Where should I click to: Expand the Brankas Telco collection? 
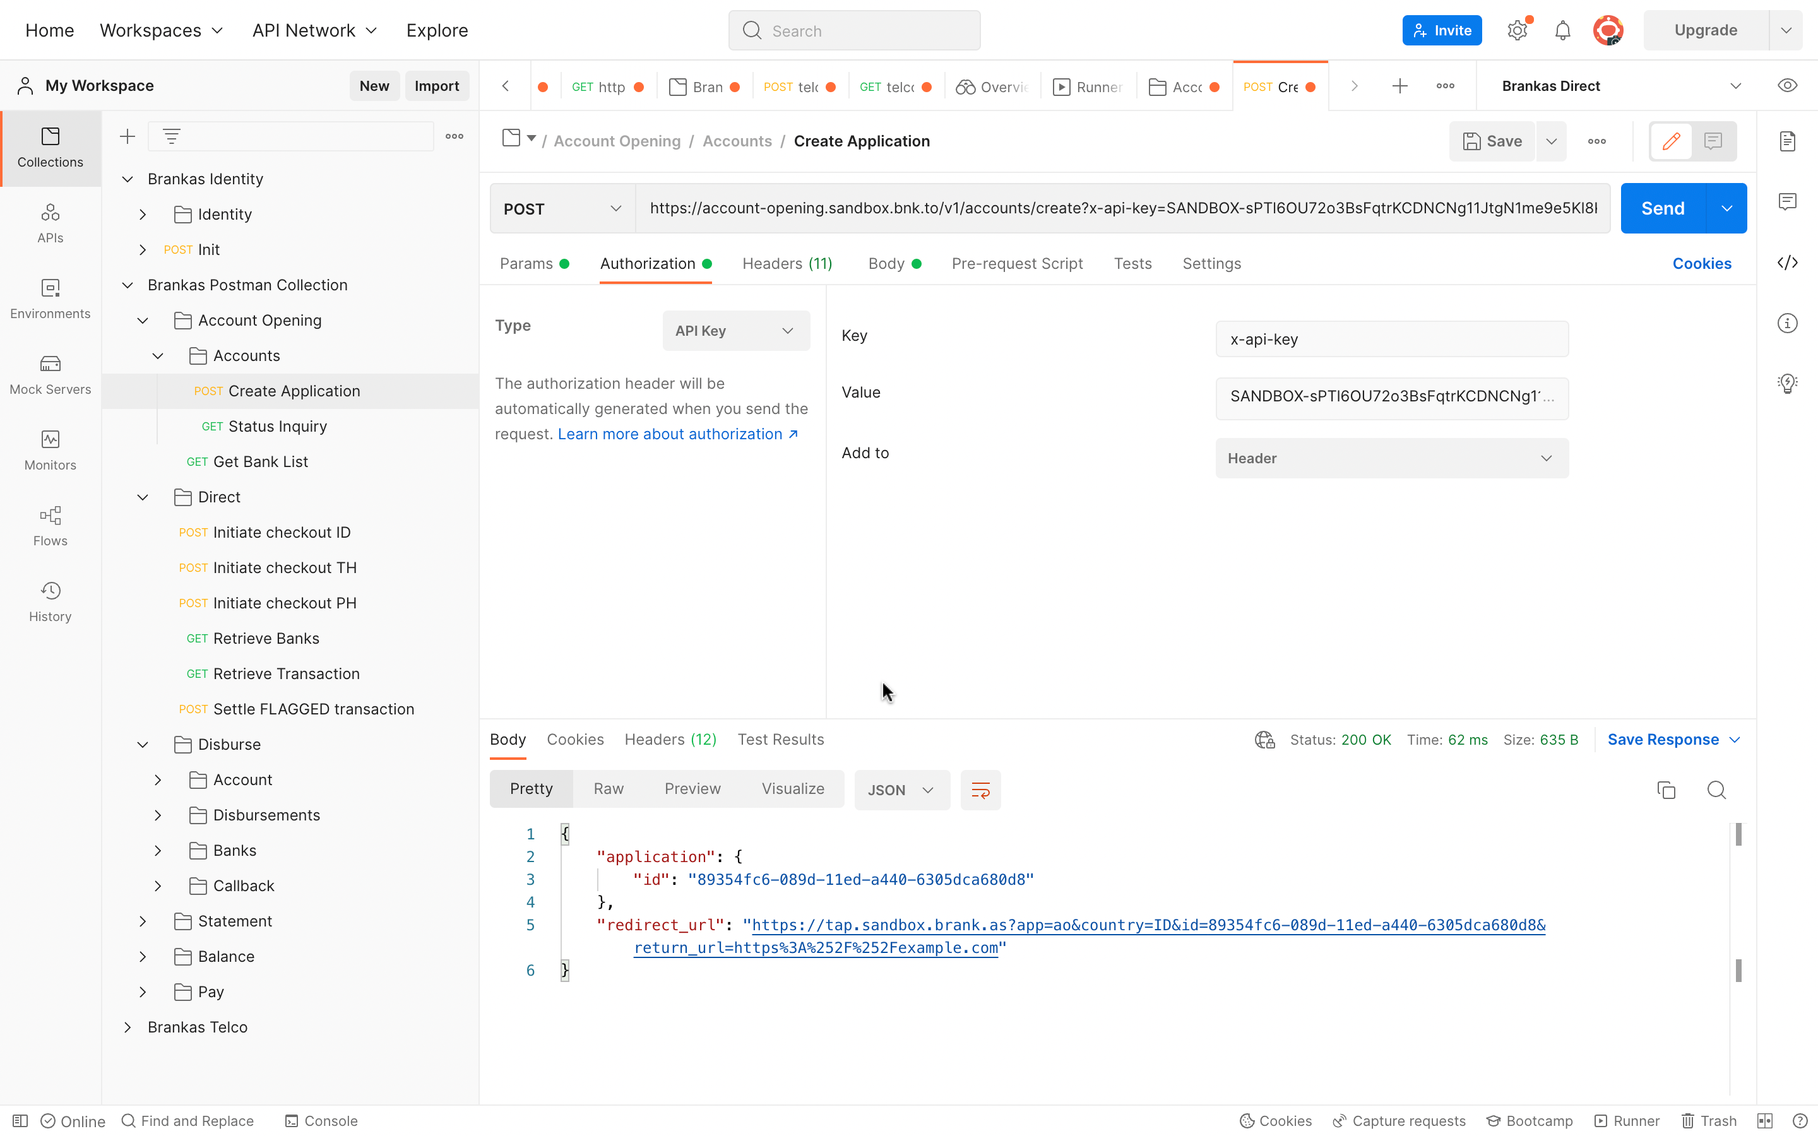(x=128, y=1026)
